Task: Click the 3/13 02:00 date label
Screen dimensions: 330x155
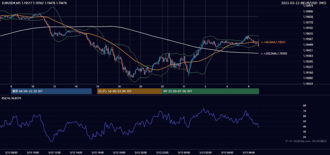Action: click(x=206, y=153)
